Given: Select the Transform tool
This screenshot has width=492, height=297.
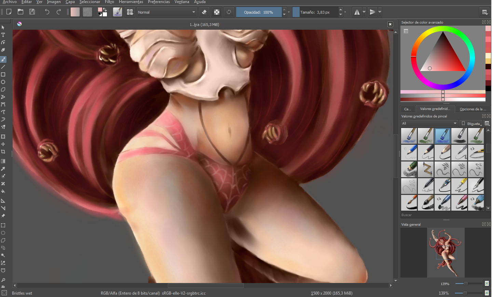Looking at the screenshot, I should click(x=3, y=137).
